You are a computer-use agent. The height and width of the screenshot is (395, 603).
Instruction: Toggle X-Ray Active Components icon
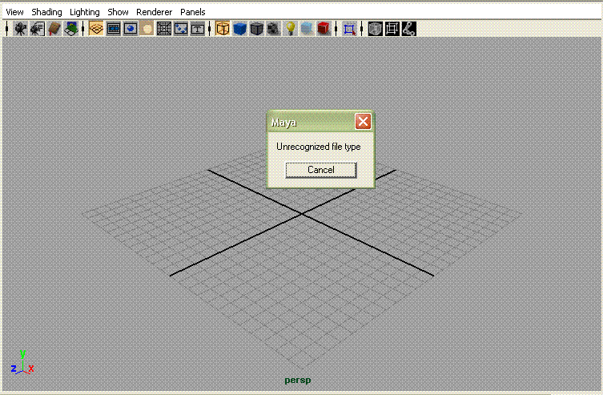[x=392, y=29]
